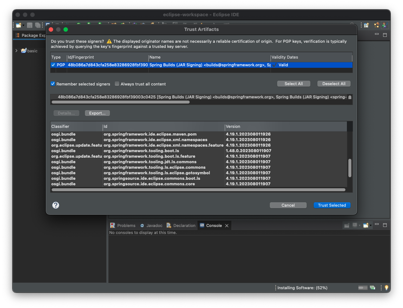Image resolution: width=403 pixels, height=308 pixels.
Task: Select the perspective icon left of the rightmost one
Action: pos(376,25)
